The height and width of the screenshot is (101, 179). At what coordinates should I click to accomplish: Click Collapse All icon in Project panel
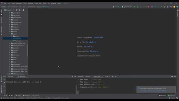20,10
